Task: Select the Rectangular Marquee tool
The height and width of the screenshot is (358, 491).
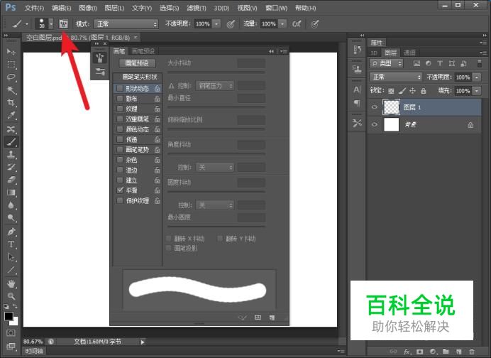Action: coord(11,65)
